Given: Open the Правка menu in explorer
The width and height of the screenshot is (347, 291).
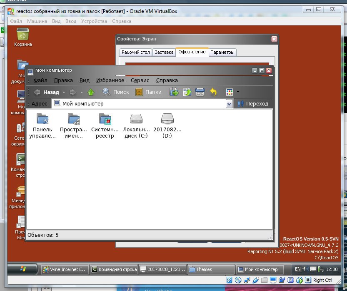Looking at the screenshot, I should coord(63,80).
